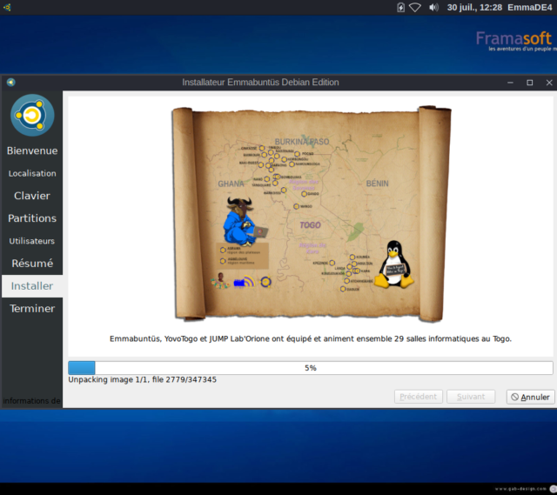Click the BURKINA FASO label on the map
The height and width of the screenshot is (495, 557).
[x=302, y=142]
